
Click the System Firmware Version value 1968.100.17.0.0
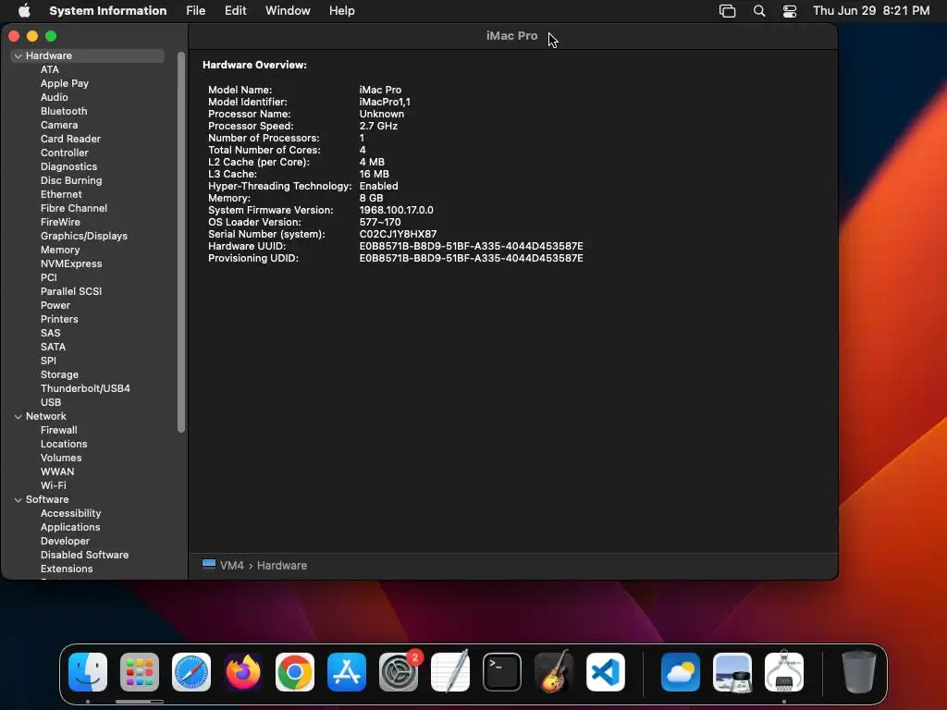(x=396, y=210)
